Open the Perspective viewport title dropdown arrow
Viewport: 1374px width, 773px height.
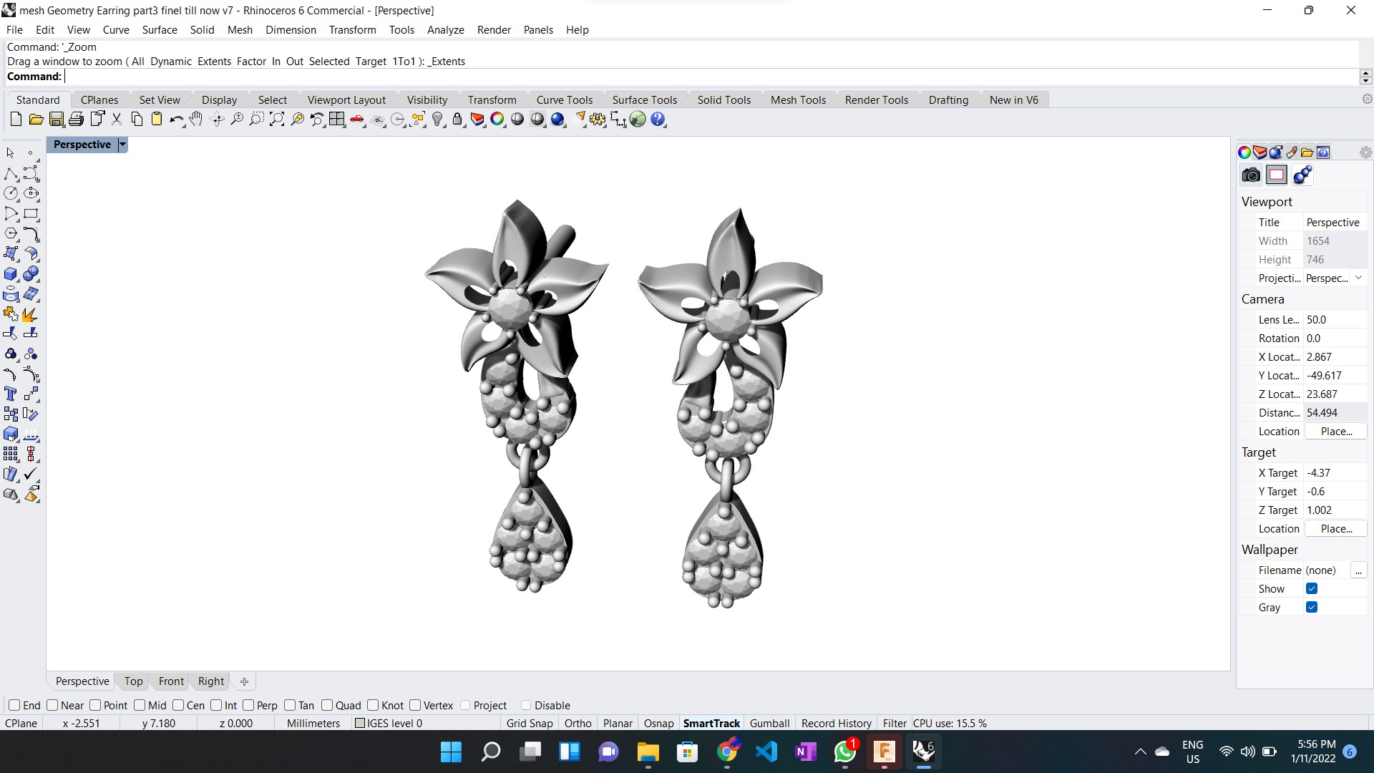click(122, 145)
